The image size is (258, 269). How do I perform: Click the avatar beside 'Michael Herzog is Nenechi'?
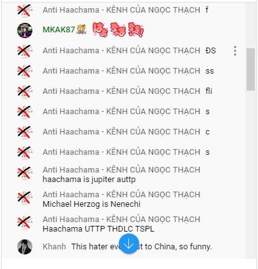(x=25, y=197)
